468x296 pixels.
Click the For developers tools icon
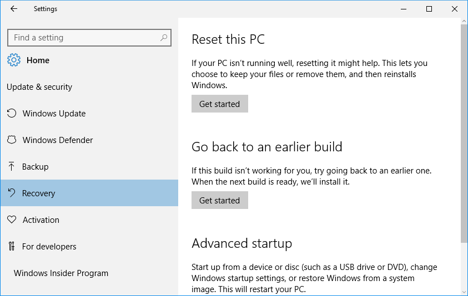pos(11,247)
